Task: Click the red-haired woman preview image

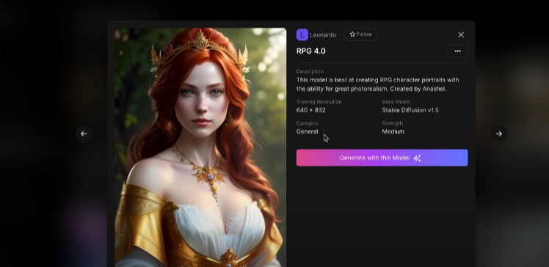Action: coord(200,147)
